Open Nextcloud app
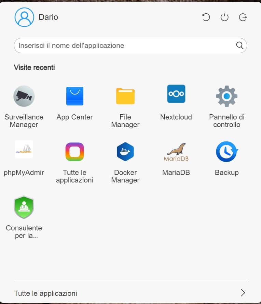Viewport: 261px width, 304px height. pos(176,94)
